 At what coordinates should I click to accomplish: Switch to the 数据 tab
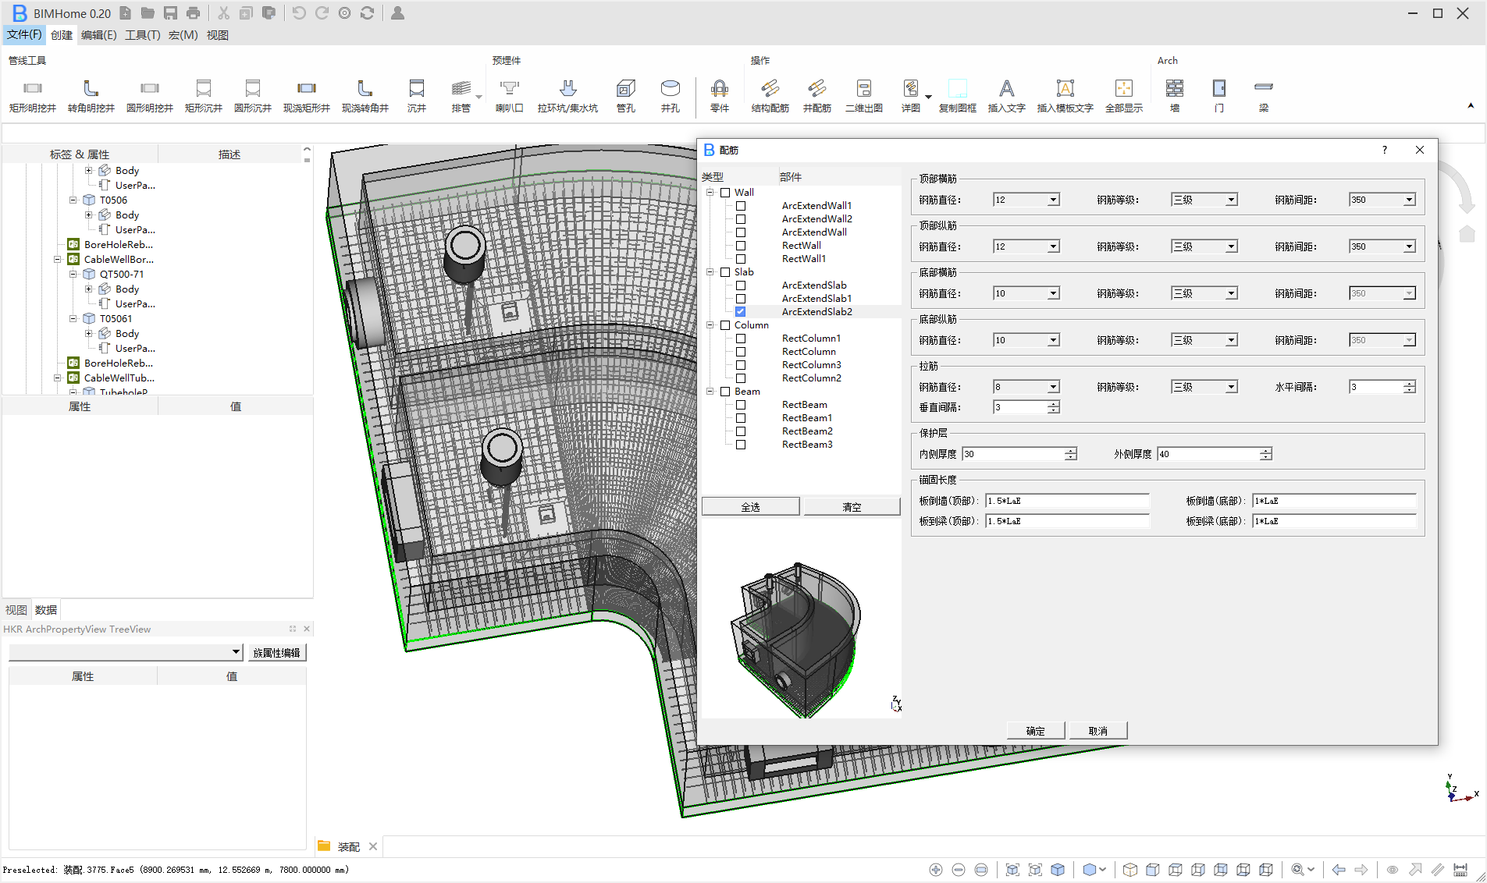tap(46, 610)
